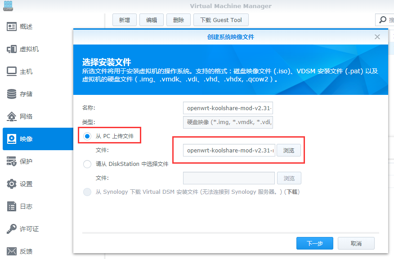Open the 设置 settings gear icon

(12, 184)
